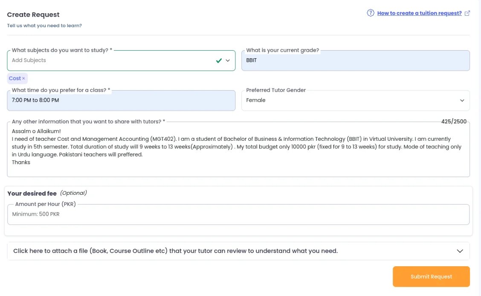Click the Female value in gender selector

(256, 100)
